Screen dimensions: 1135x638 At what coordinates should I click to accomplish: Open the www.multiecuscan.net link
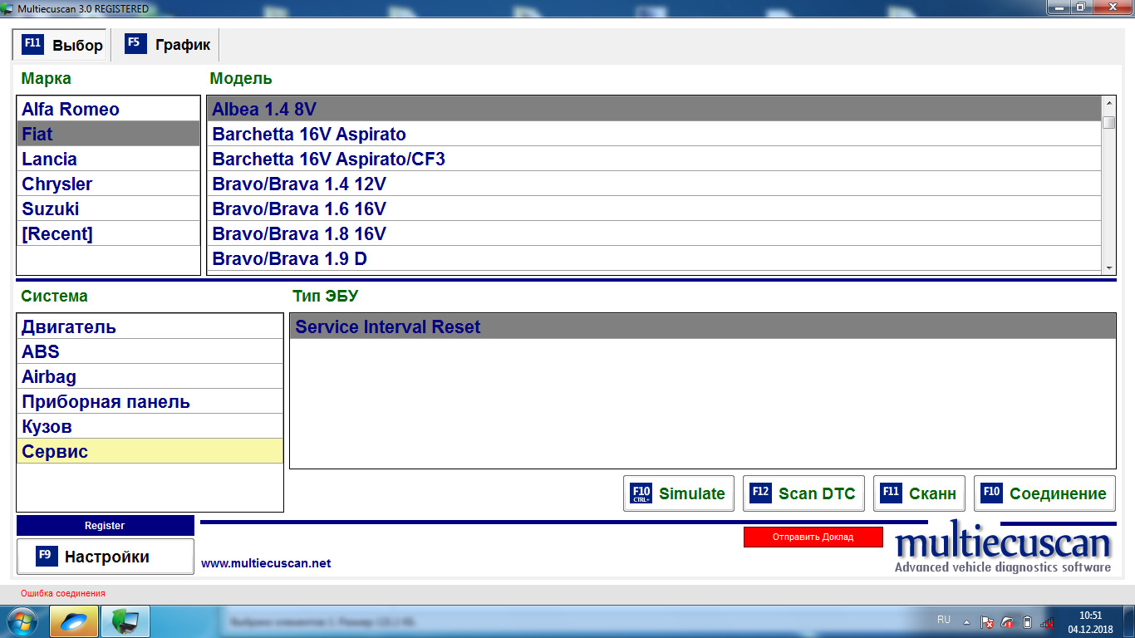(x=266, y=563)
